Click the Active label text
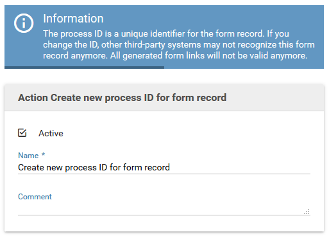 (51, 133)
